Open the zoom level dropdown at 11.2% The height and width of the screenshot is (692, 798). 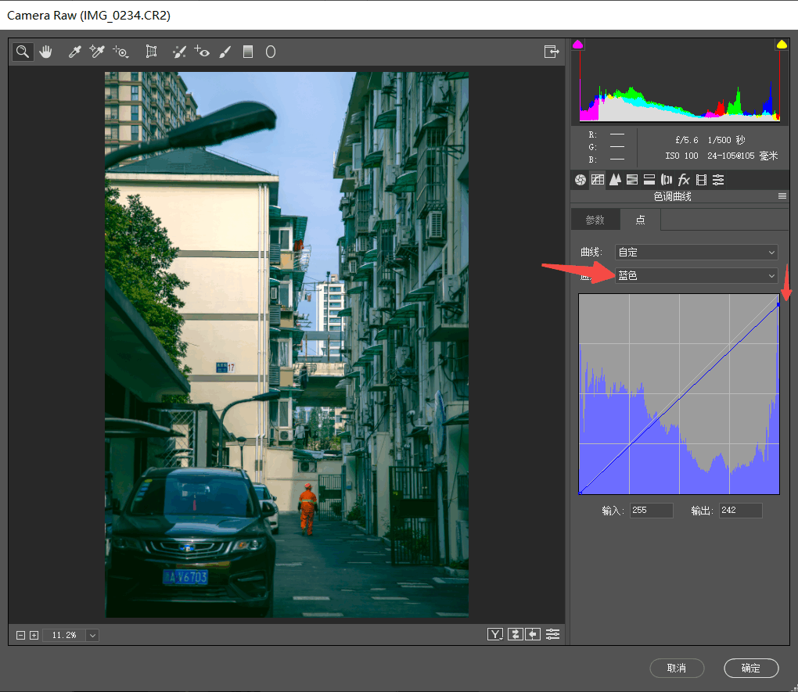click(92, 635)
